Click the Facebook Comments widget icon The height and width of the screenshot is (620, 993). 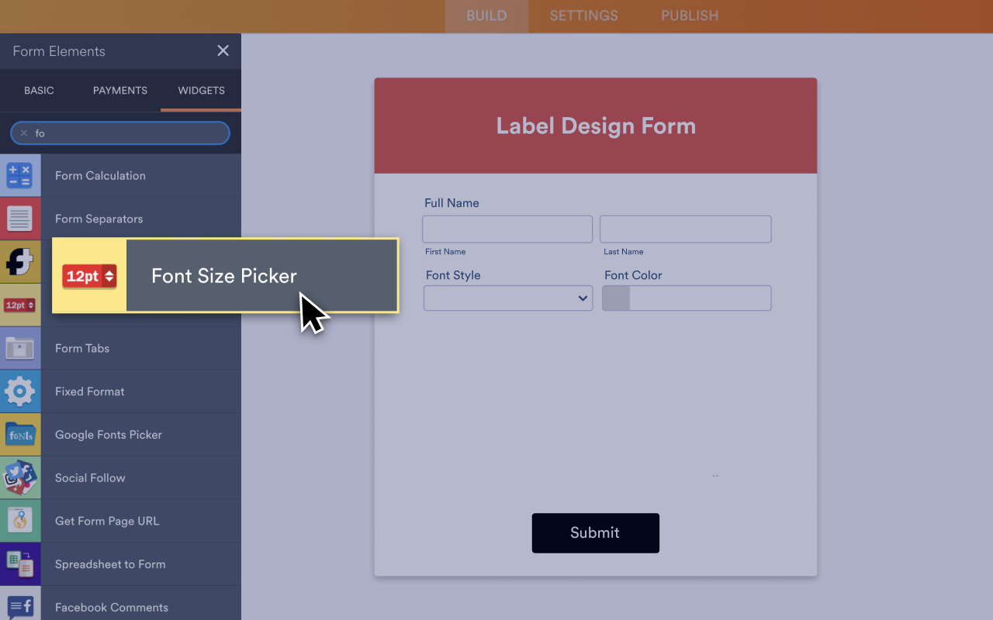coord(20,606)
